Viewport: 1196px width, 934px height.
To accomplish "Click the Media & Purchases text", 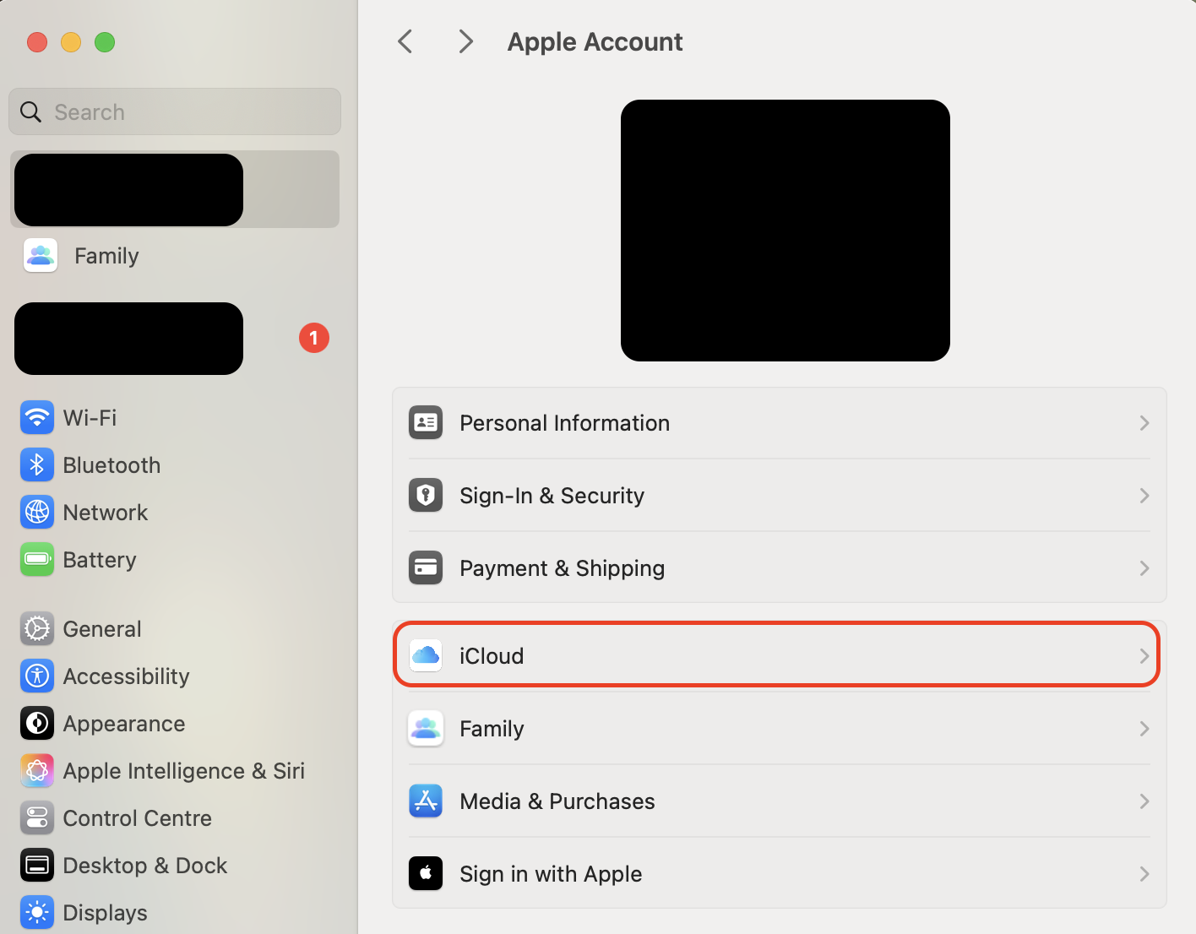I will pos(557,801).
